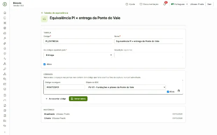Screen dimensions: 217x135
Task: Select the clock circle icon in sidebar
Action: [5, 53]
